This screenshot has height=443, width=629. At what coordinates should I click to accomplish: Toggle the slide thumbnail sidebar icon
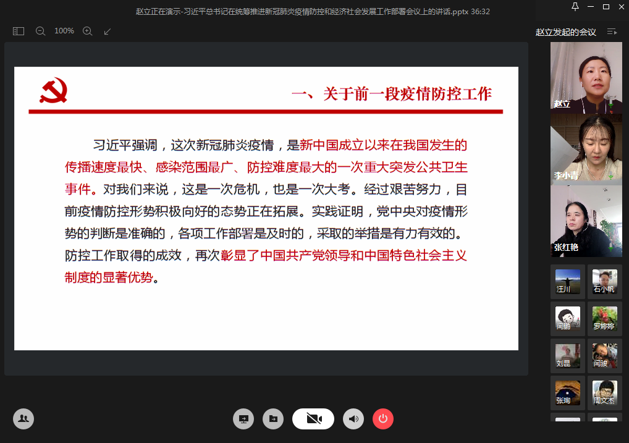[x=19, y=31]
